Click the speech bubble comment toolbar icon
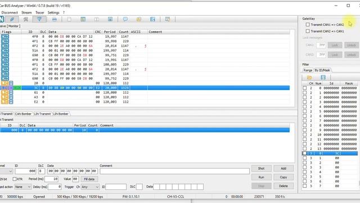The image size is (360, 203). [x=125, y=19]
